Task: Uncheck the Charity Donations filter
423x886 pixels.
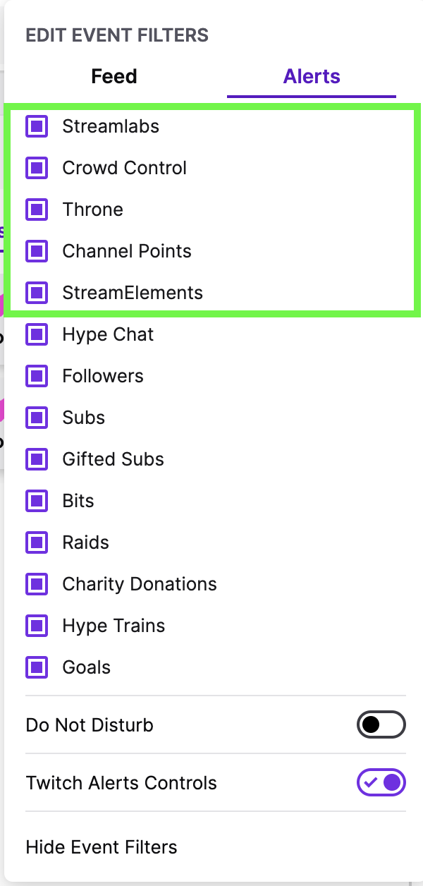Action: click(36, 584)
